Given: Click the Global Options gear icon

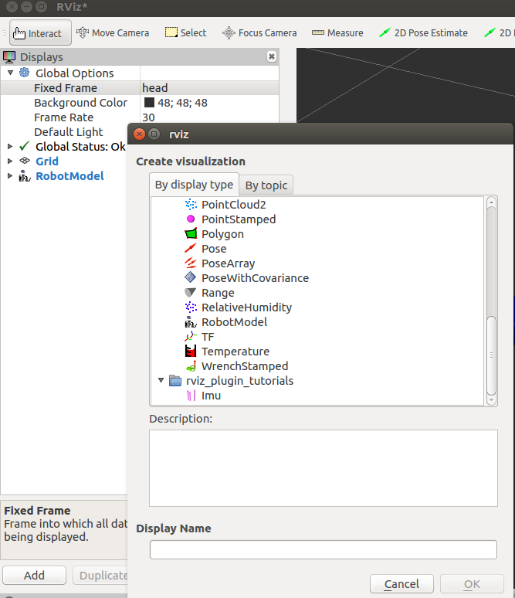Looking at the screenshot, I should (25, 73).
